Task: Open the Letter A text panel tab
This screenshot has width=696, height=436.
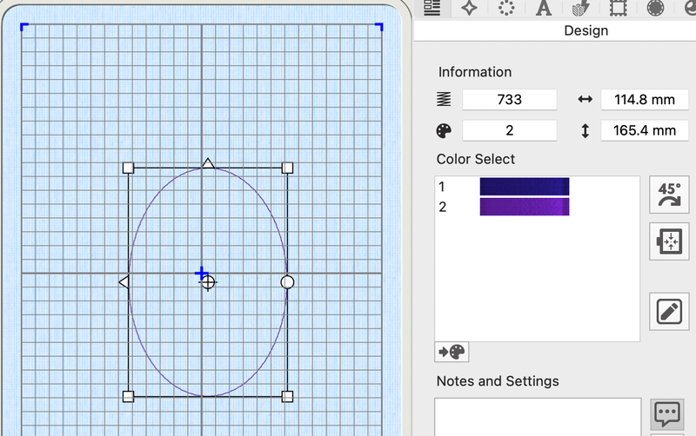Action: click(543, 8)
